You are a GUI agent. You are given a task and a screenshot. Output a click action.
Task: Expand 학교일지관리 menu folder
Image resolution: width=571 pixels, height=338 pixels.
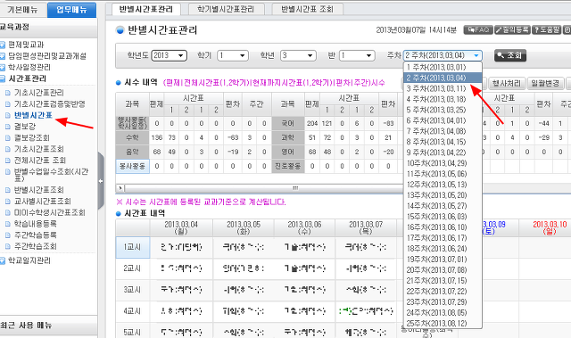pos(2,260)
